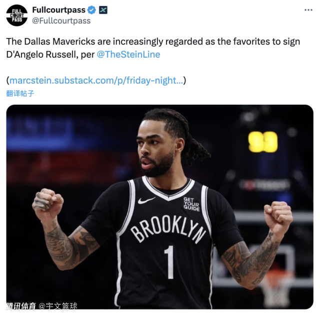Click the yellow shot clock in photo

(263, 142)
